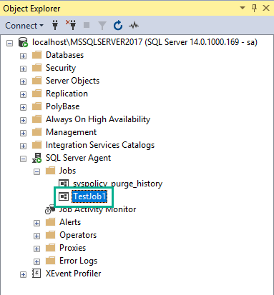The height and width of the screenshot is (295, 274).
Task: Open Object Explorer window position dropdown arrow
Action: pyautogui.click(x=243, y=8)
